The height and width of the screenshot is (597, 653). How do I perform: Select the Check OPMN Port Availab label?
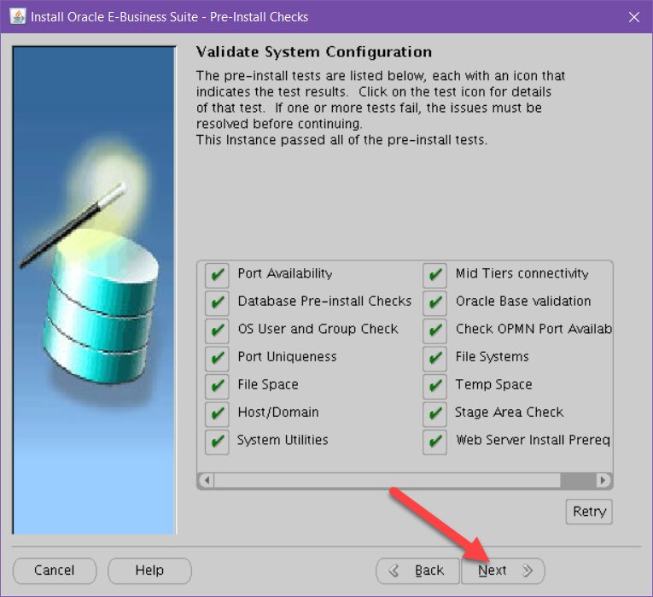pos(533,329)
